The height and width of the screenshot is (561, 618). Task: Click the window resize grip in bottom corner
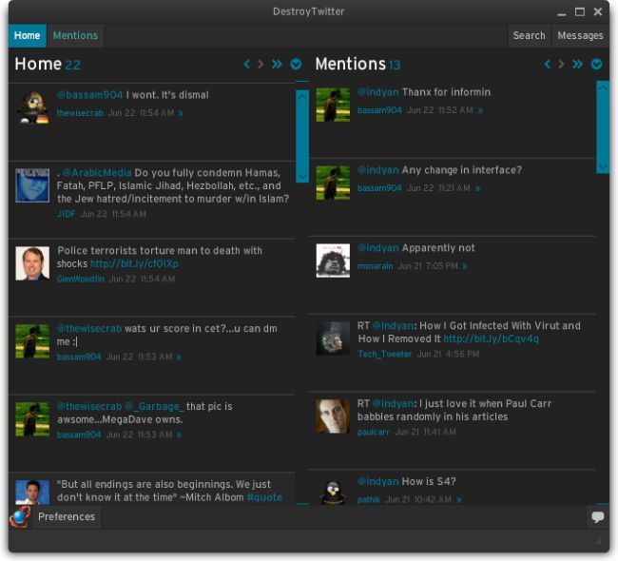(598, 542)
